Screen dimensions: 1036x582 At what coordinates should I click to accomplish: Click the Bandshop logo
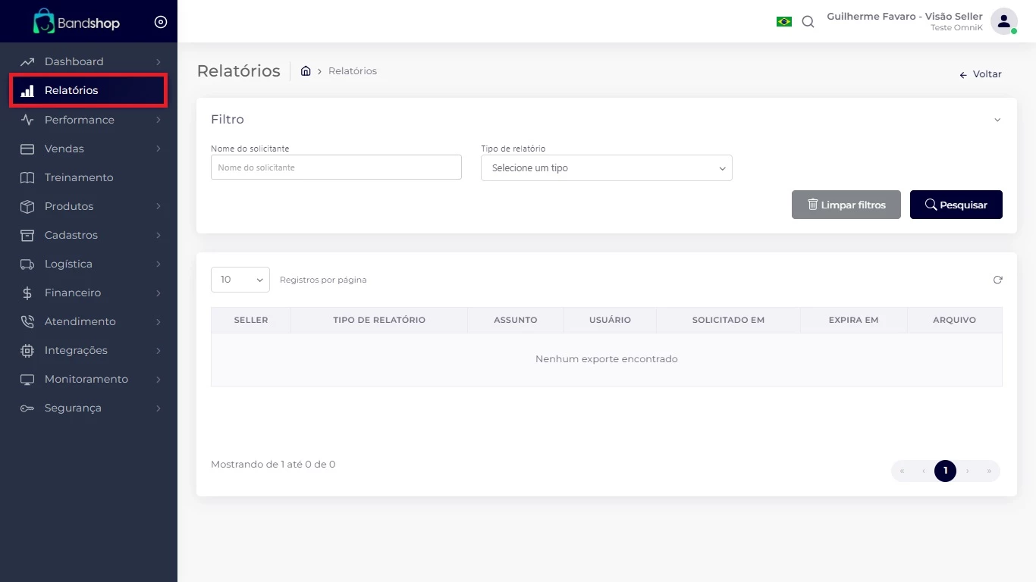point(77,22)
